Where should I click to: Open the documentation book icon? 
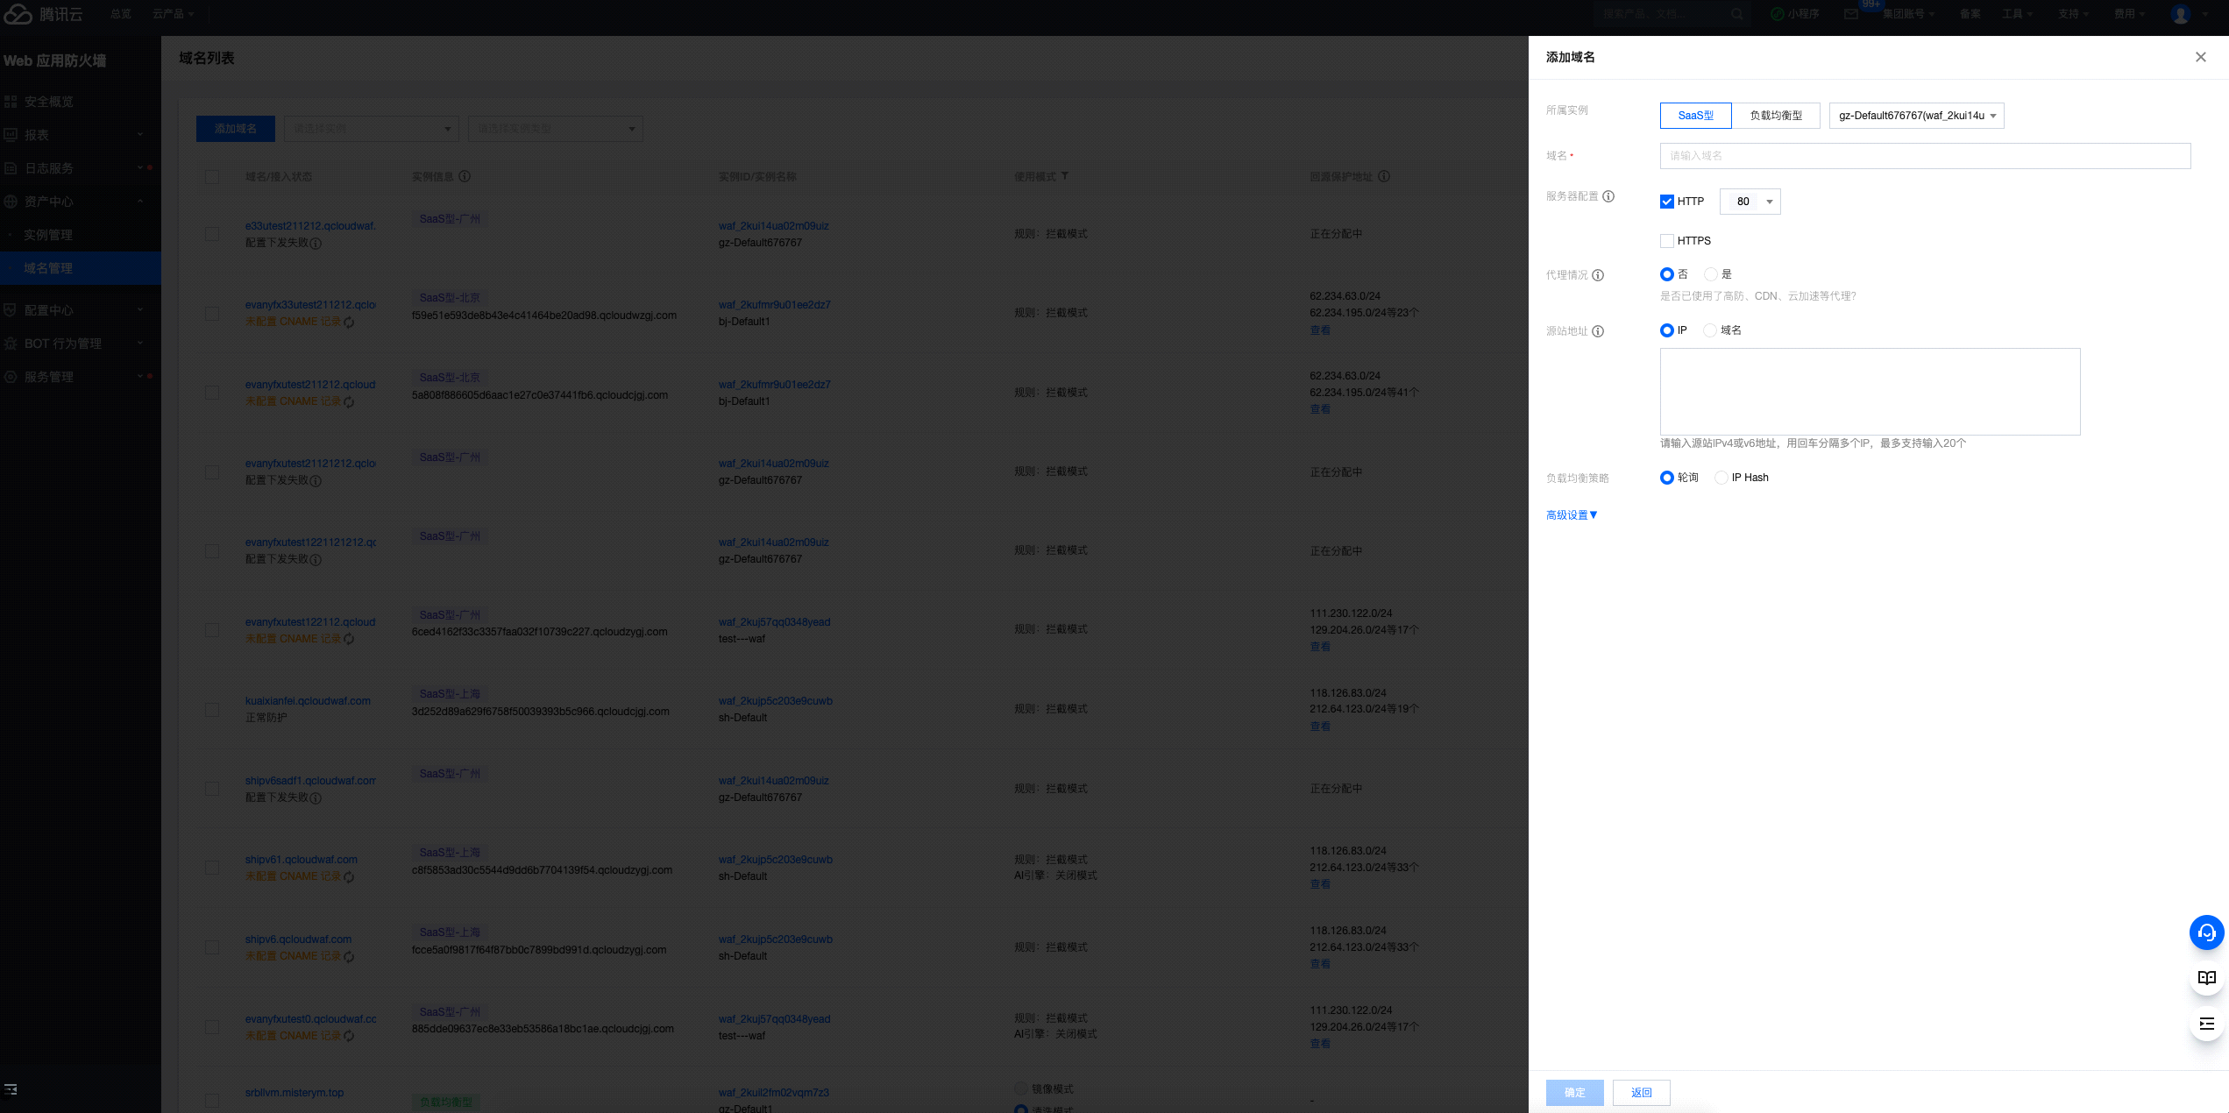pos(2206,978)
